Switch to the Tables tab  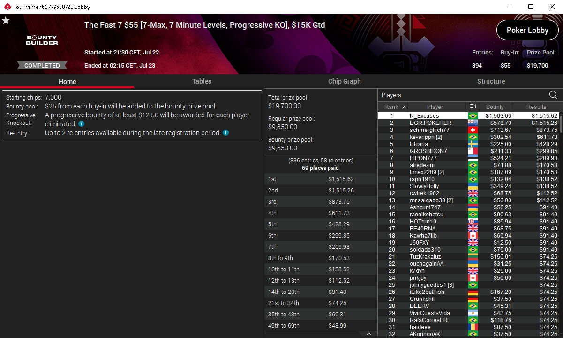[202, 81]
